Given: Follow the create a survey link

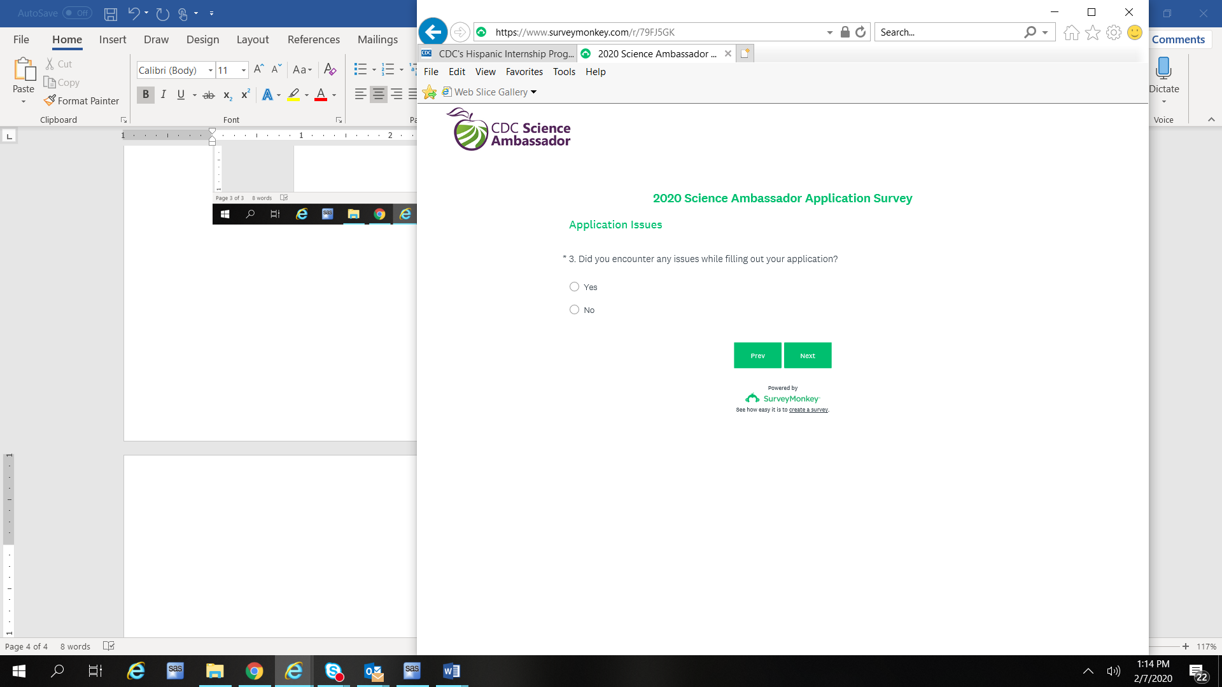Looking at the screenshot, I should tap(808, 410).
